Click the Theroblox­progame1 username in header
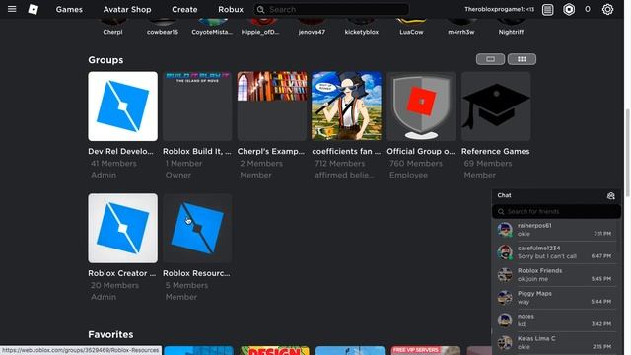Image resolution: width=631 pixels, height=355 pixels. click(500, 9)
